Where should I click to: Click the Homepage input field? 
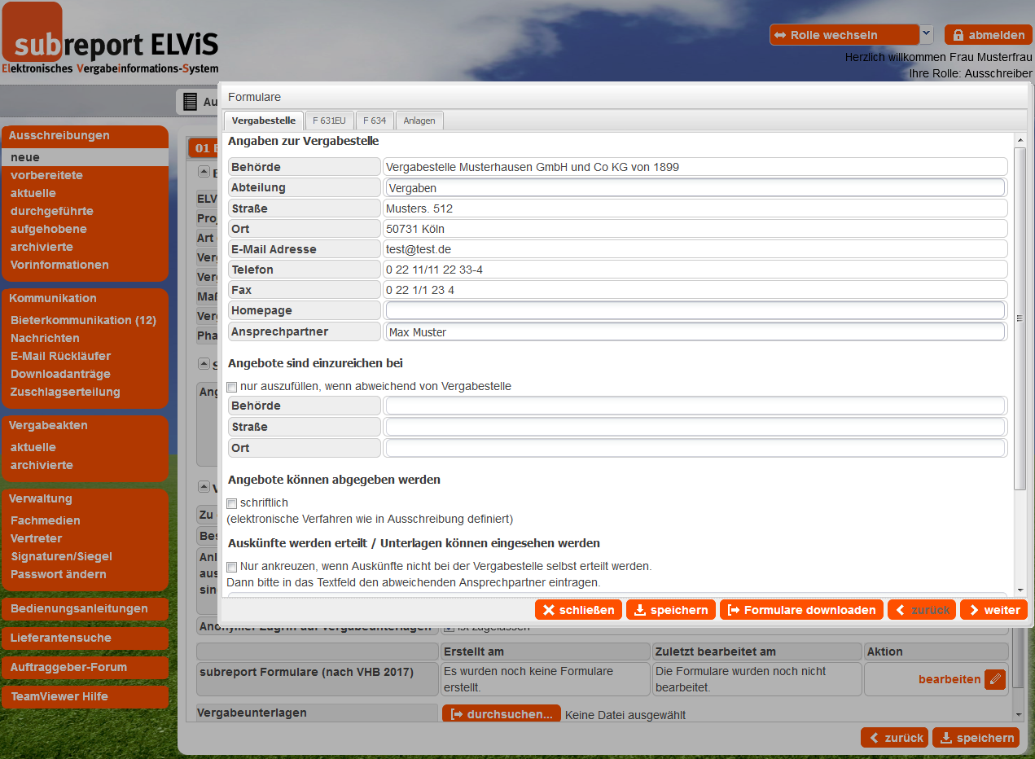tap(695, 310)
